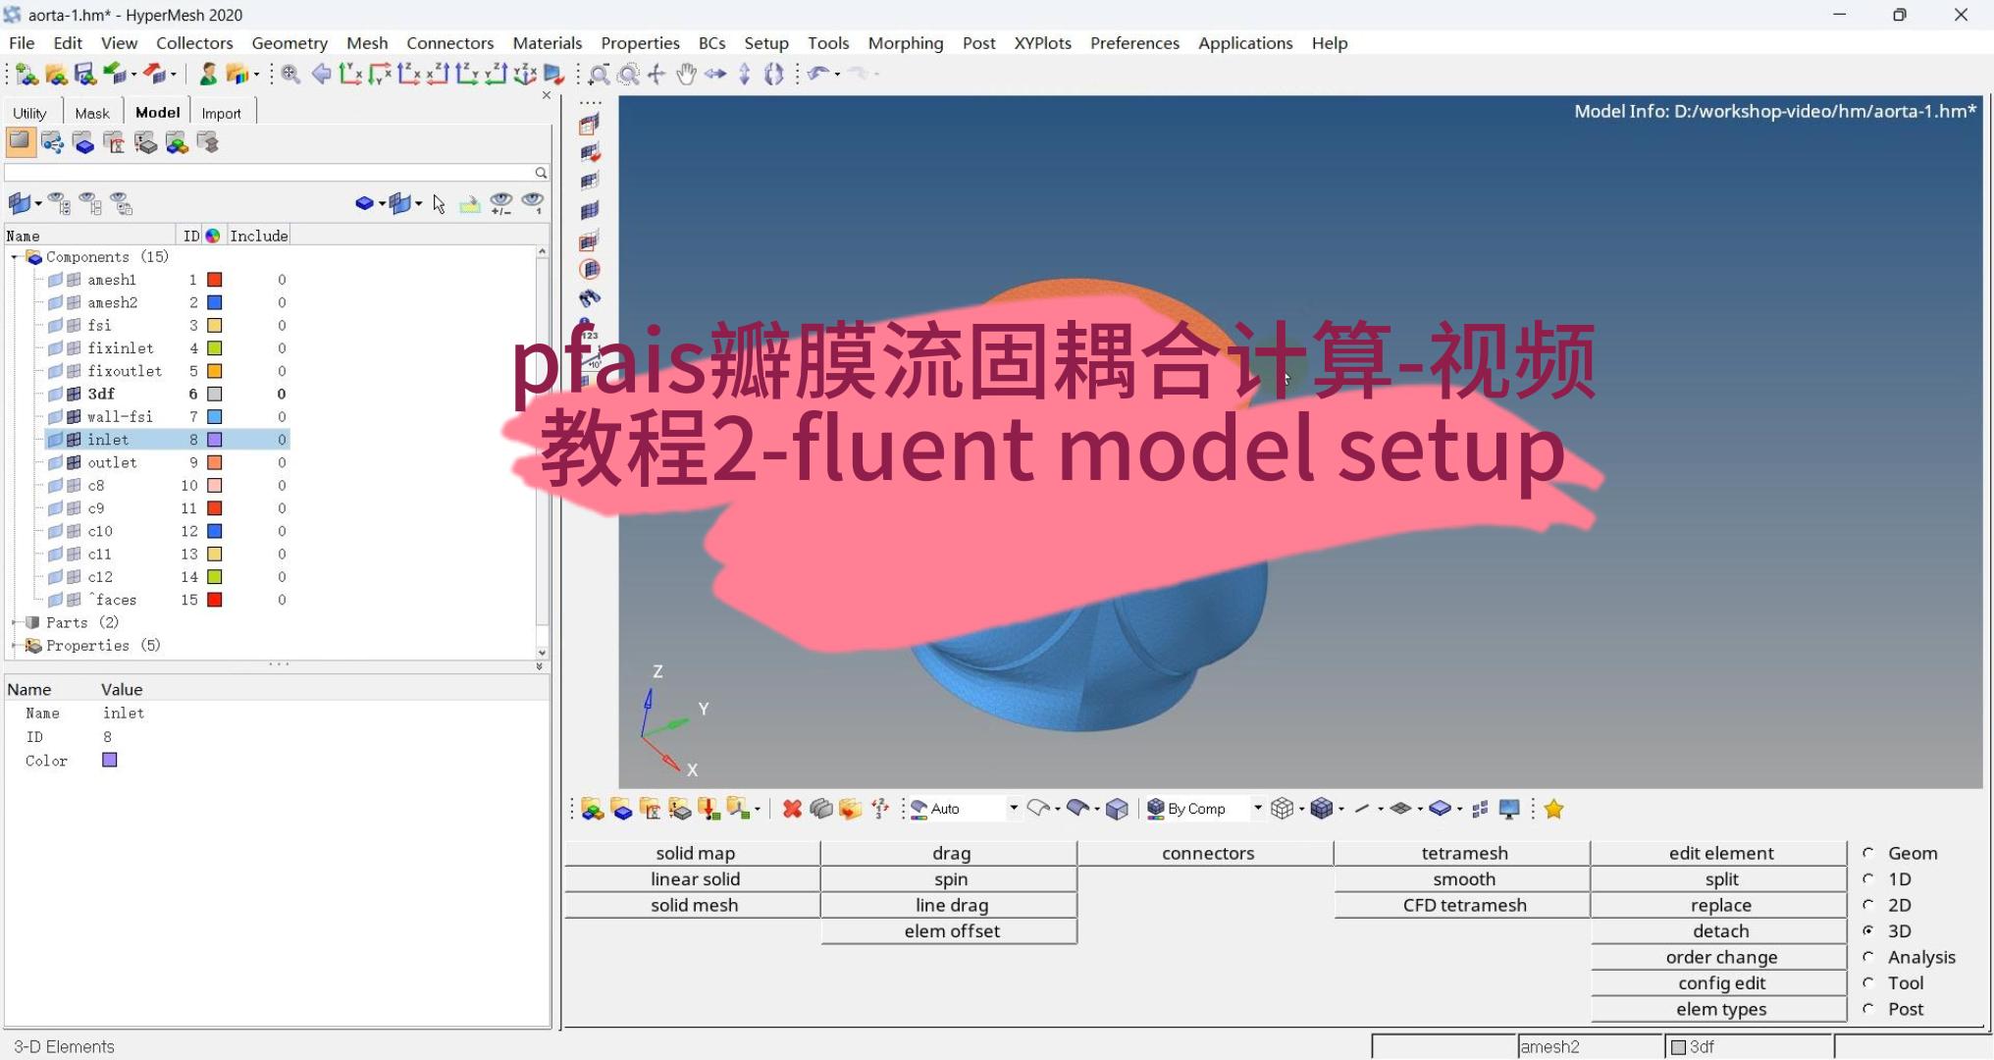Open the Auto visualization dropdown

tap(1013, 808)
